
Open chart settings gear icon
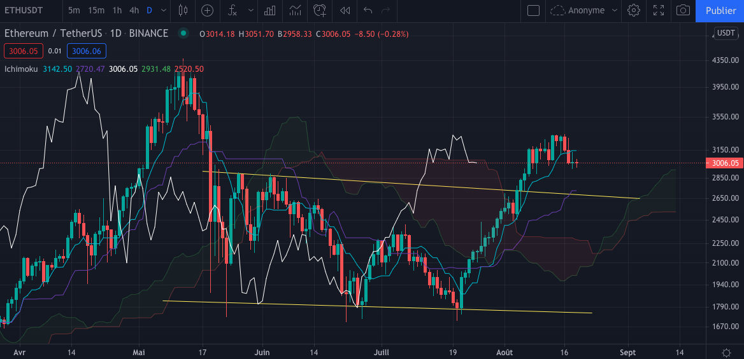tap(633, 10)
